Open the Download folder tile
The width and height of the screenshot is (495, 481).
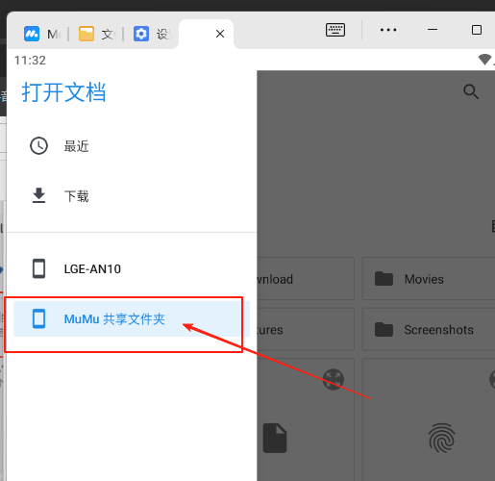pyautogui.click(x=306, y=279)
